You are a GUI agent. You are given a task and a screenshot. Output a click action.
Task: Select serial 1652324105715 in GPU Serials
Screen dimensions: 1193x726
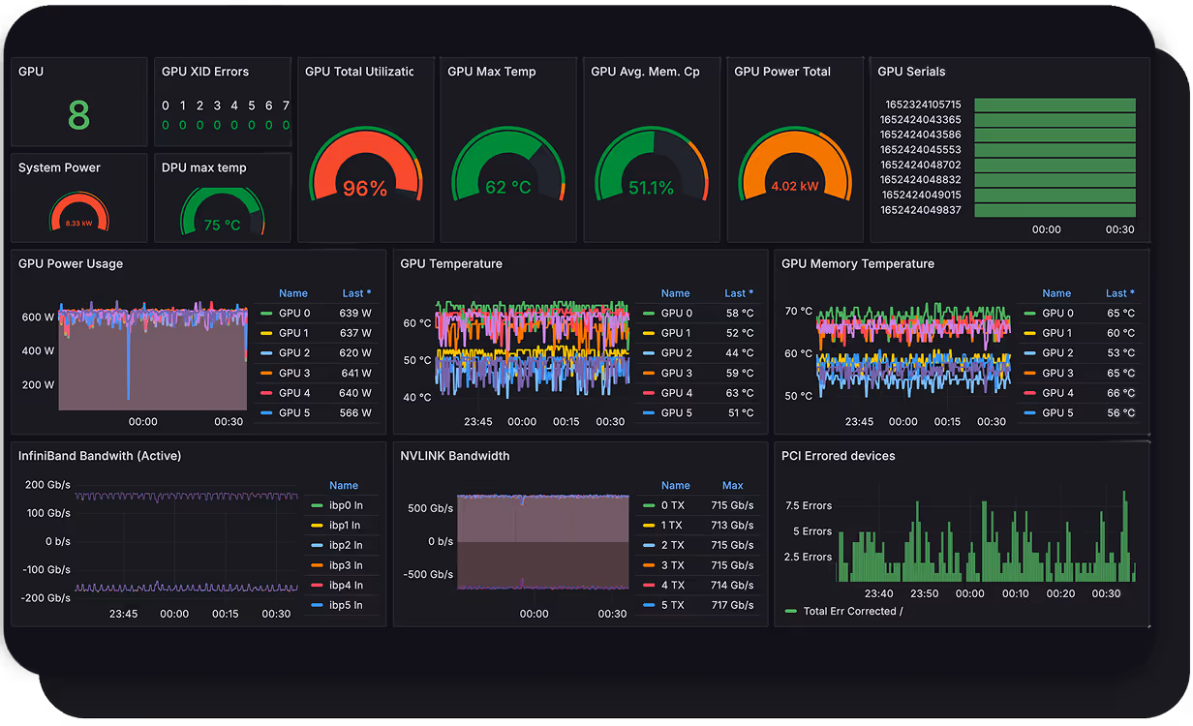point(921,105)
